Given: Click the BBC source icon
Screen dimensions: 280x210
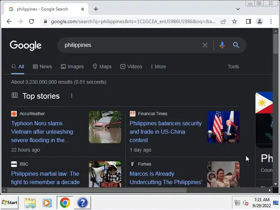Looking at the screenshot, I should (x=14, y=164).
